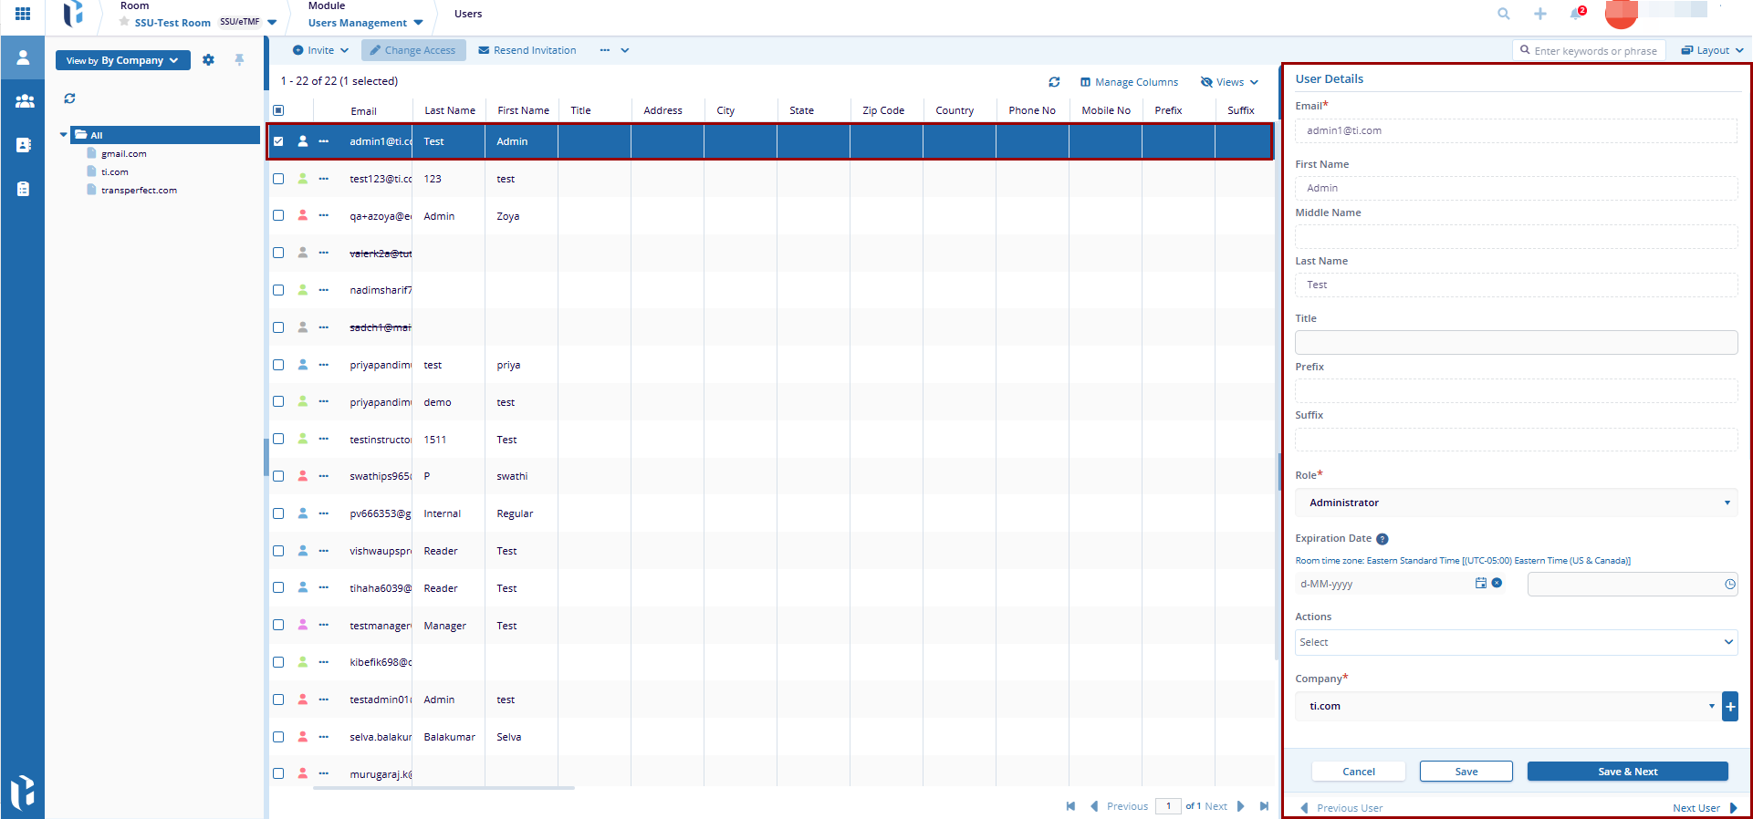Refresh the user grid list
1753x819 pixels.
1054,82
